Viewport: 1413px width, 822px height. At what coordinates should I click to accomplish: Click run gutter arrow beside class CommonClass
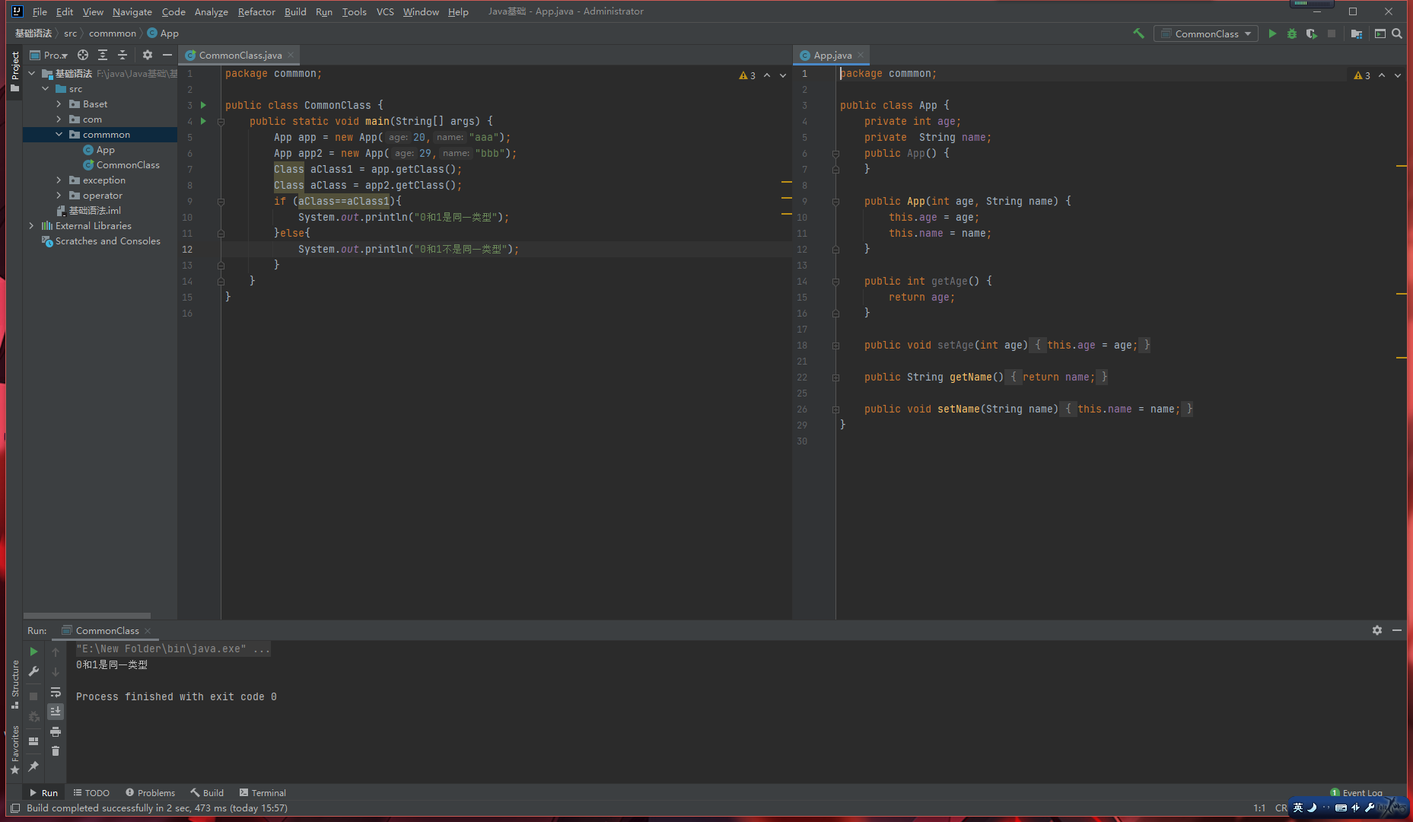click(x=203, y=105)
